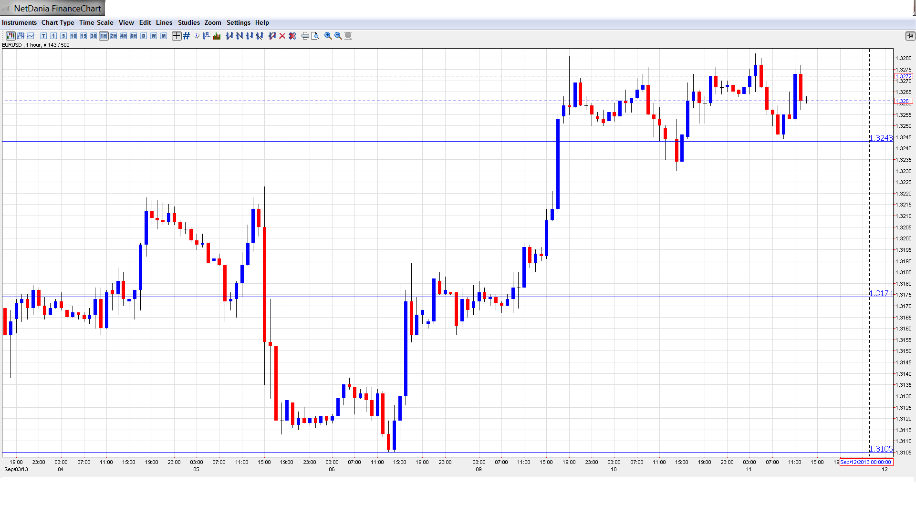Image resolution: width=916 pixels, height=515 pixels.
Task: Set time scale to 4H
Action: point(124,36)
